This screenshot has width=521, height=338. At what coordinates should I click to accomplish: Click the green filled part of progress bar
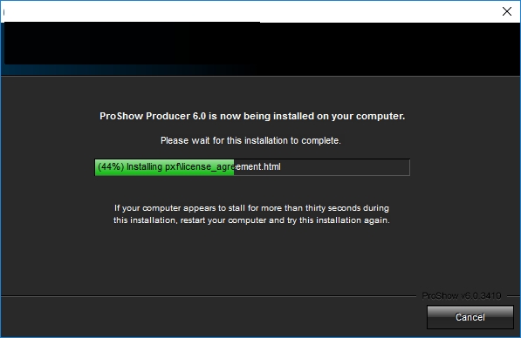coord(164,167)
